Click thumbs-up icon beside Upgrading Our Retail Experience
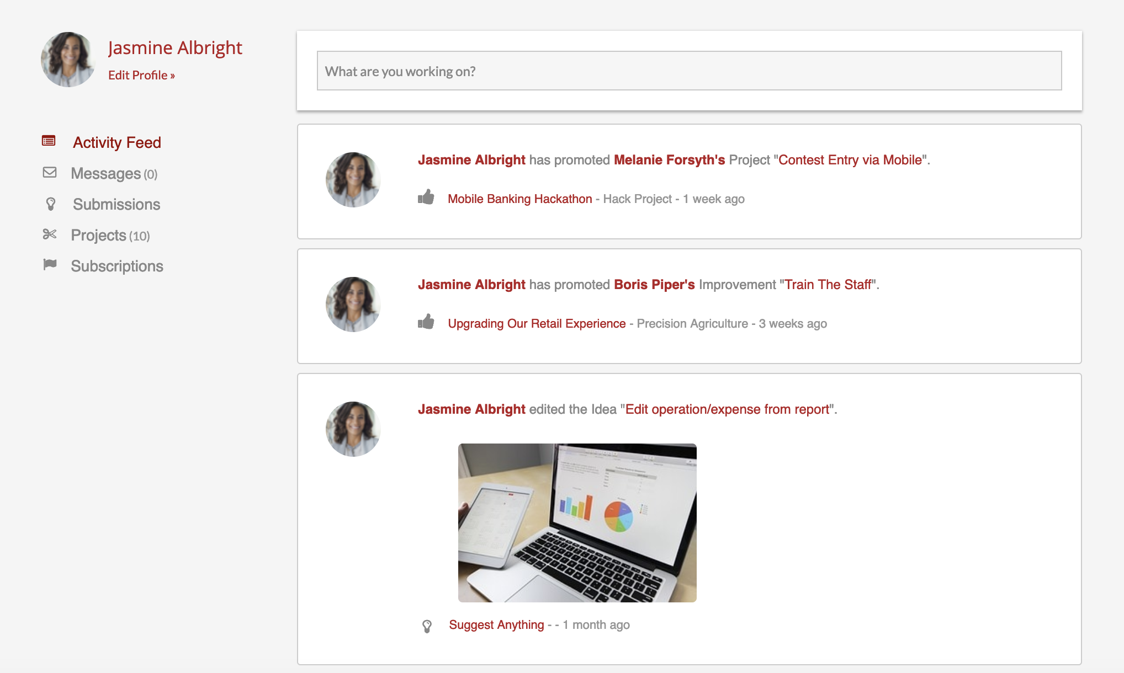Screen dimensions: 1124x673 [x=426, y=322]
